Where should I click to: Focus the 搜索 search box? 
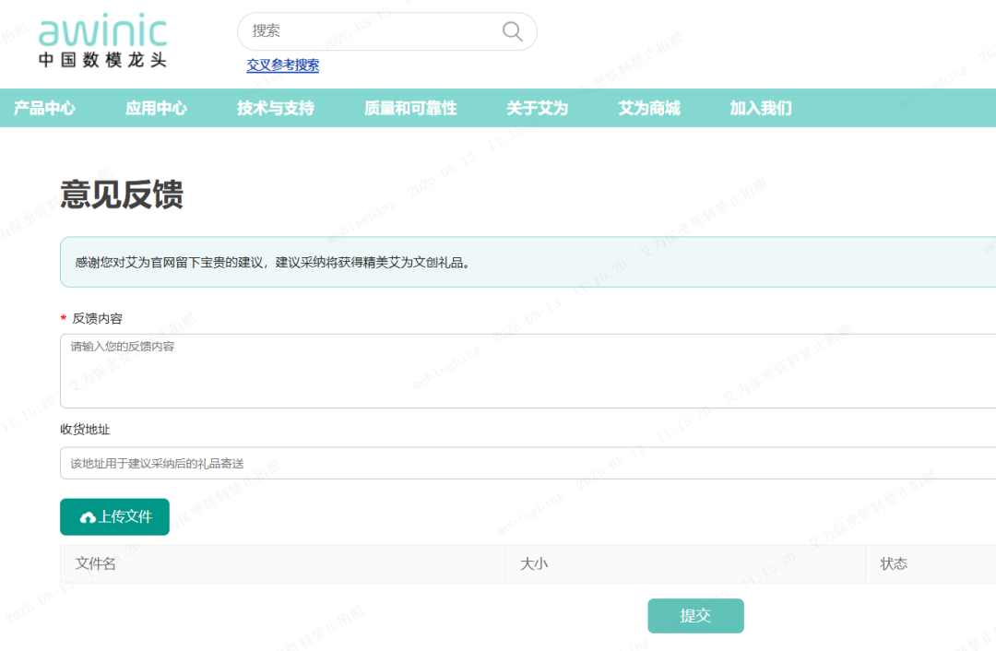[369, 31]
